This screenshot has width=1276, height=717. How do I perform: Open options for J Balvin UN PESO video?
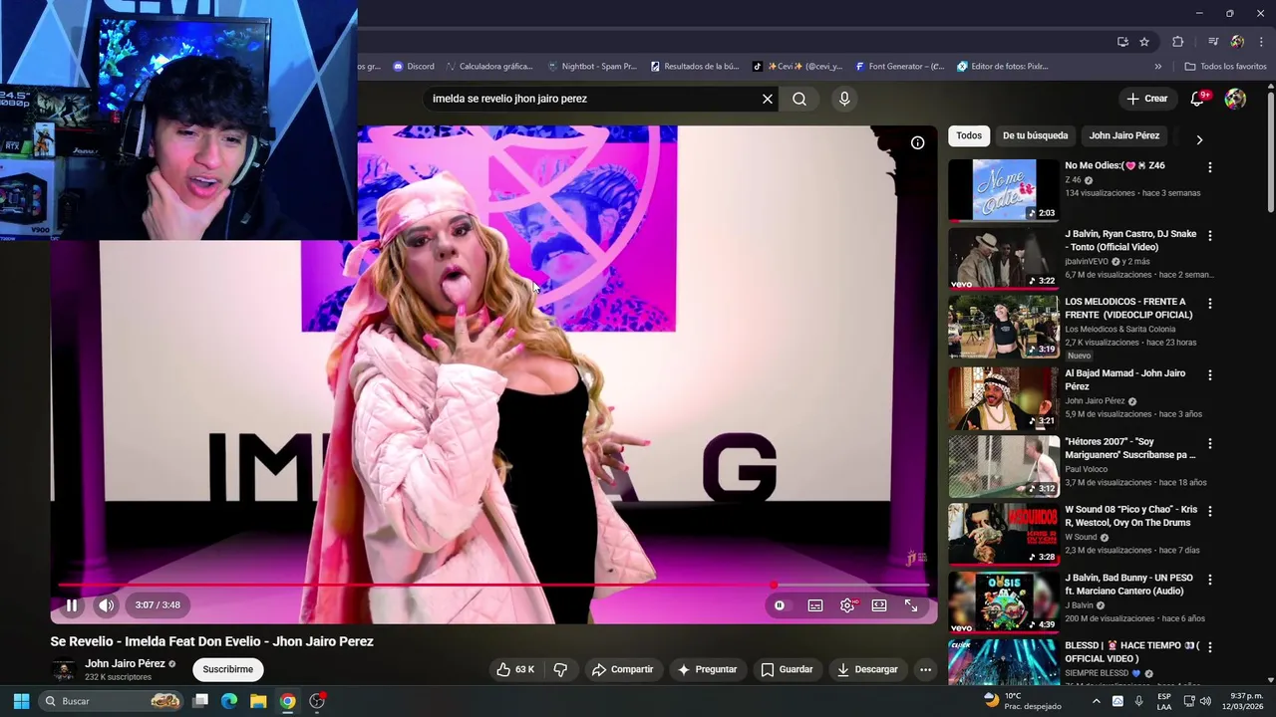(1210, 580)
